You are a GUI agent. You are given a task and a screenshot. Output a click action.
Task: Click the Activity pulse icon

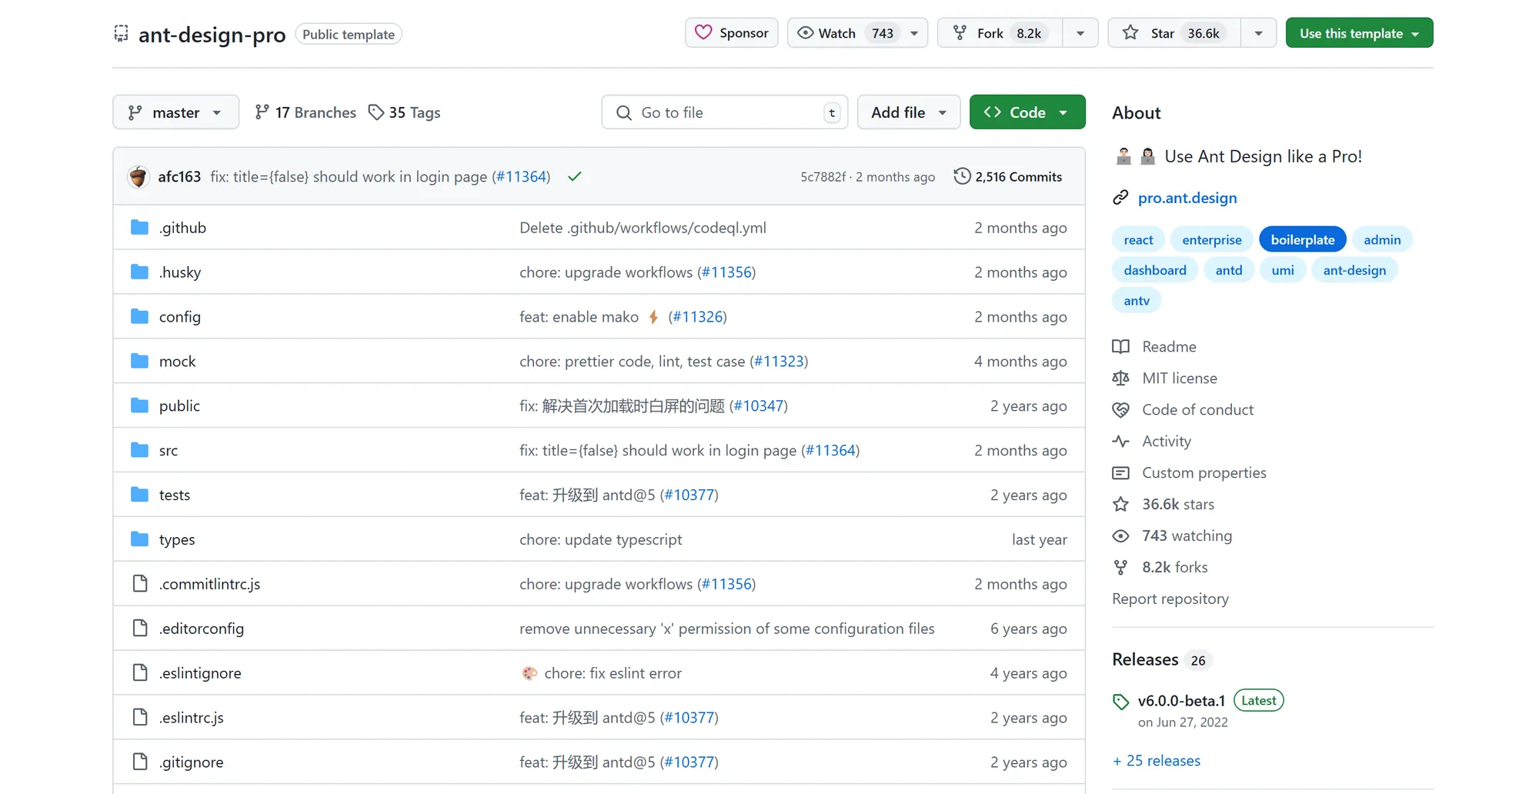coord(1120,442)
